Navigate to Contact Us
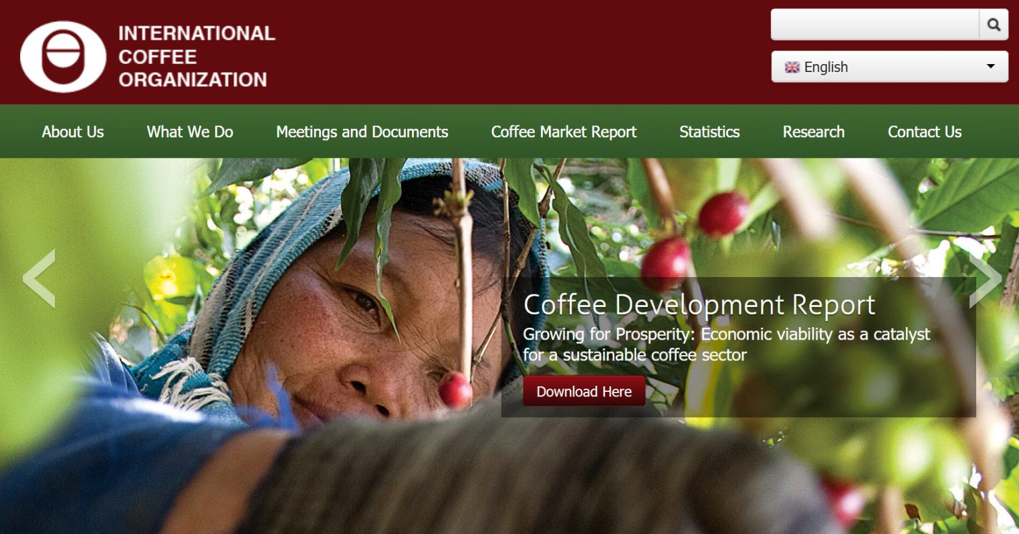1019x534 pixels. pyautogui.click(x=925, y=131)
